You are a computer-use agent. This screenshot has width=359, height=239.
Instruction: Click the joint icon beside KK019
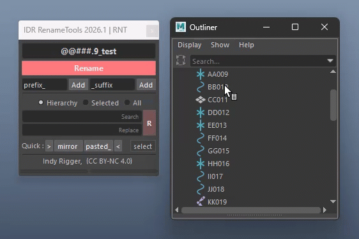coord(201,201)
